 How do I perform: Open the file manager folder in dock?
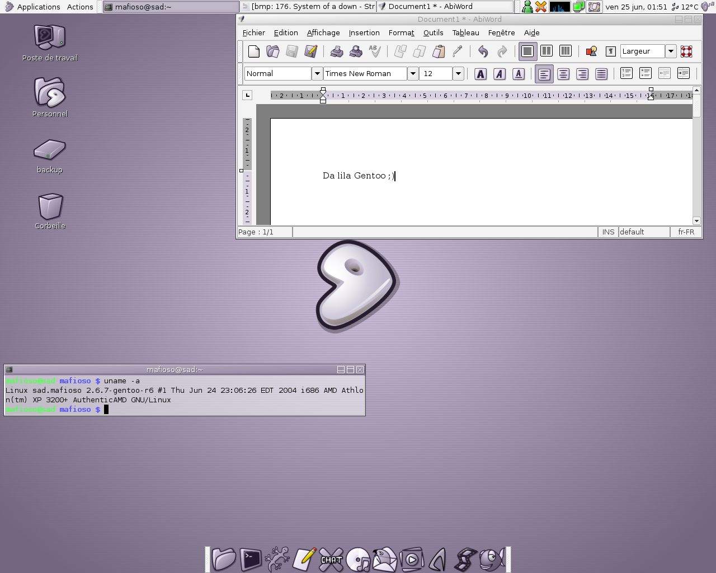224,559
